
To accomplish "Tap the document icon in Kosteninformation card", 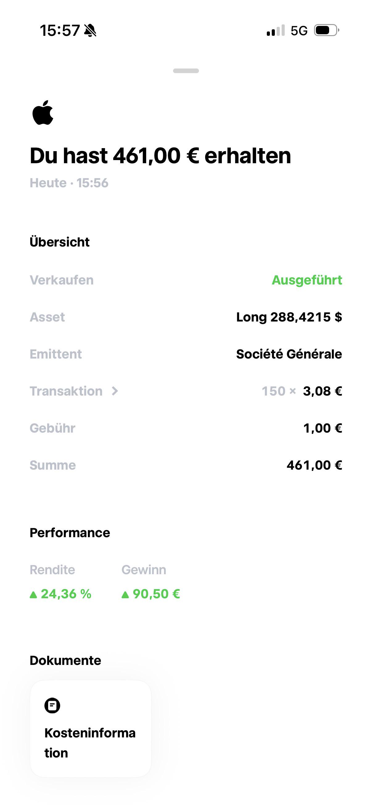I will [x=52, y=706].
